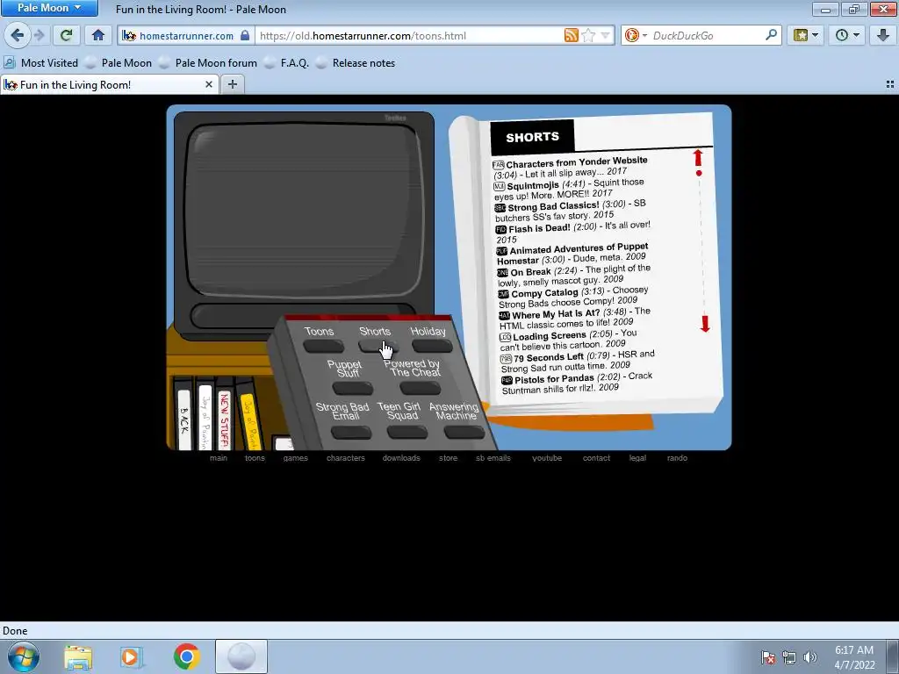Viewport: 899px width, 674px height.
Task: Go back using the browser back arrow
Action: (18, 35)
